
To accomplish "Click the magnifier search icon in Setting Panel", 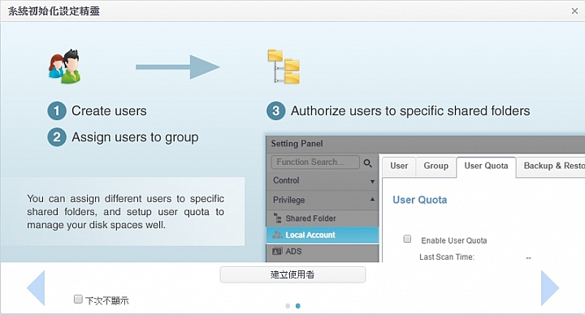I will point(367,163).
